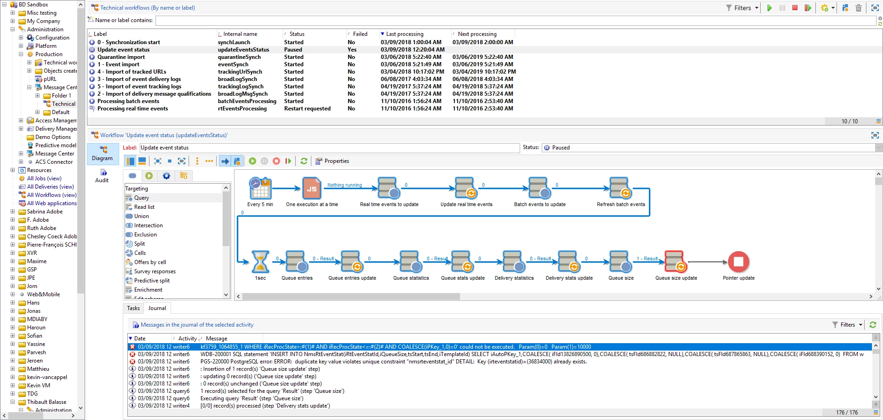Viewport: 883px width, 420px height.
Task: Open the Status dropdown showing Paused
Action: click(879, 148)
